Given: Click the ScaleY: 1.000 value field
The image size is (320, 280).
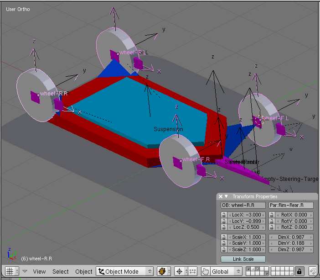Looking at the screenshot, I should pos(246,243).
